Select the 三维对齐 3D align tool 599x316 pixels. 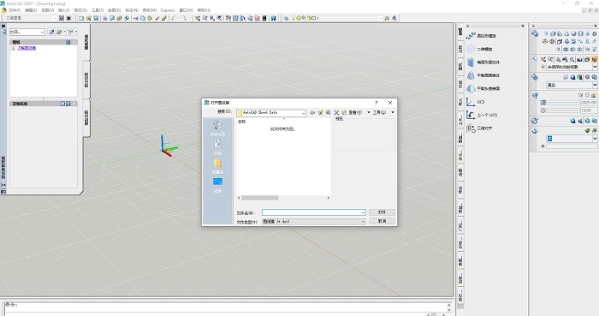[x=479, y=128]
